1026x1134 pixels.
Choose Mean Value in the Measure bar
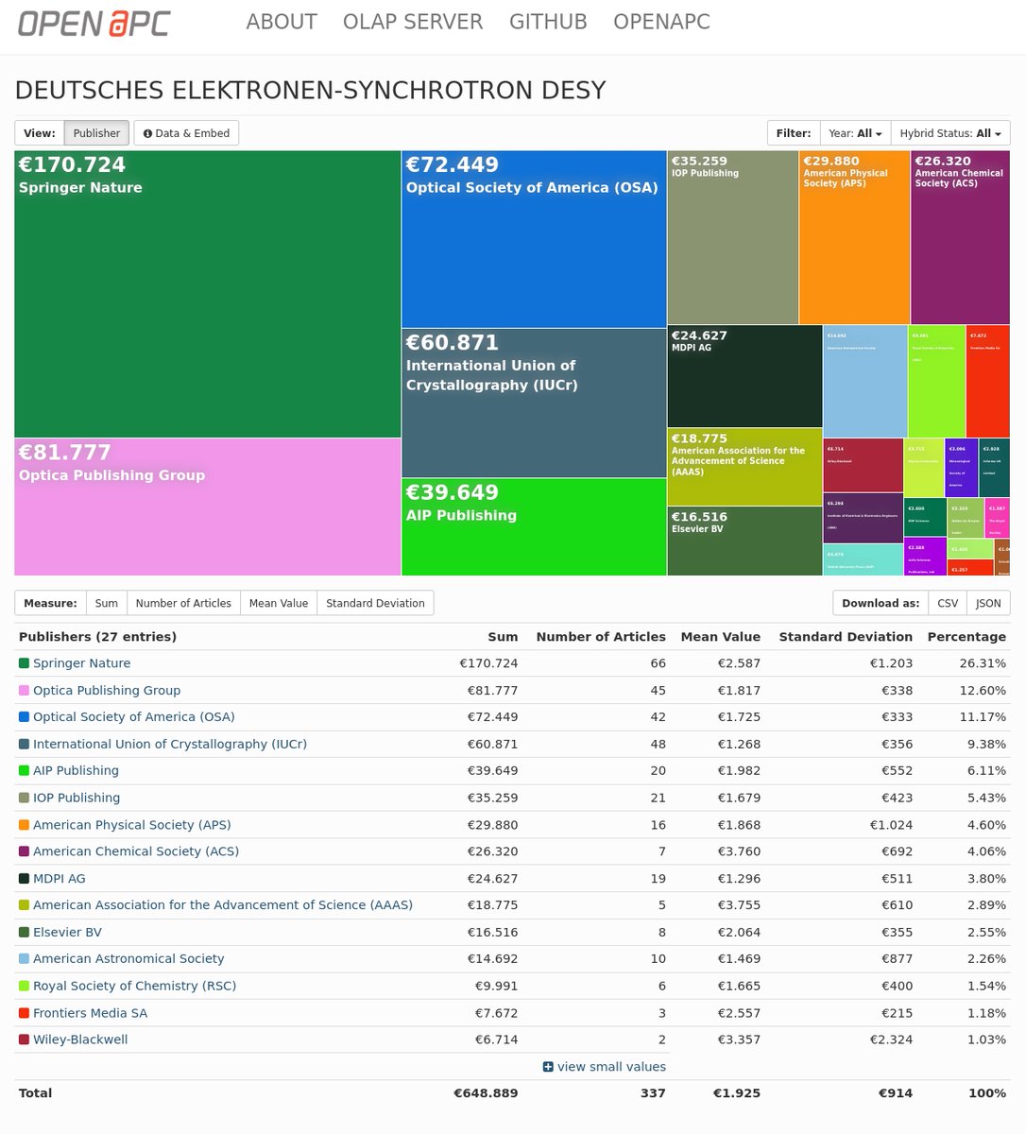[279, 603]
